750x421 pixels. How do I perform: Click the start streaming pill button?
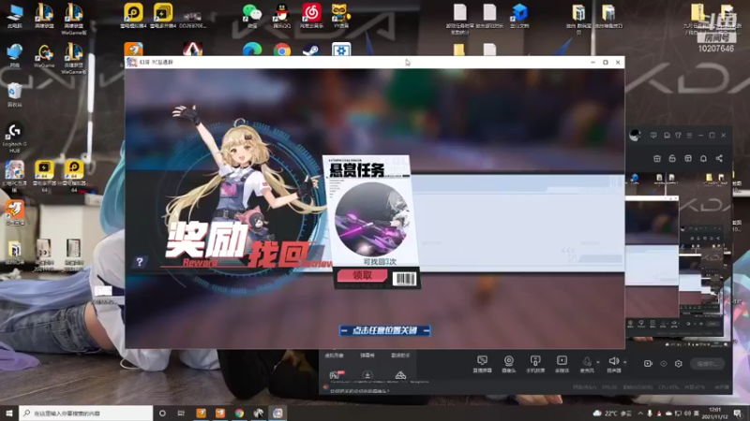pos(707,363)
